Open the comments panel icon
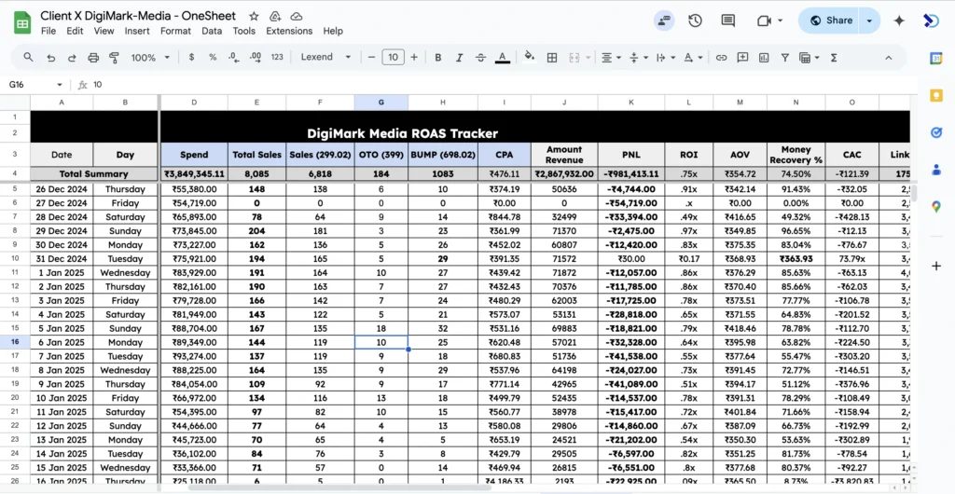The image size is (955, 494). click(728, 21)
